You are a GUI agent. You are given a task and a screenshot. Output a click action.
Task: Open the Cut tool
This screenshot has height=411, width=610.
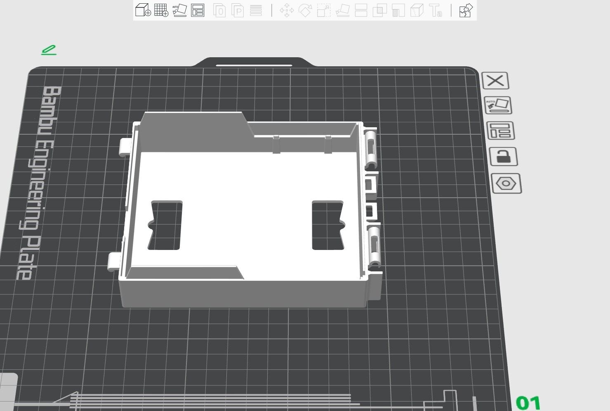pos(361,10)
